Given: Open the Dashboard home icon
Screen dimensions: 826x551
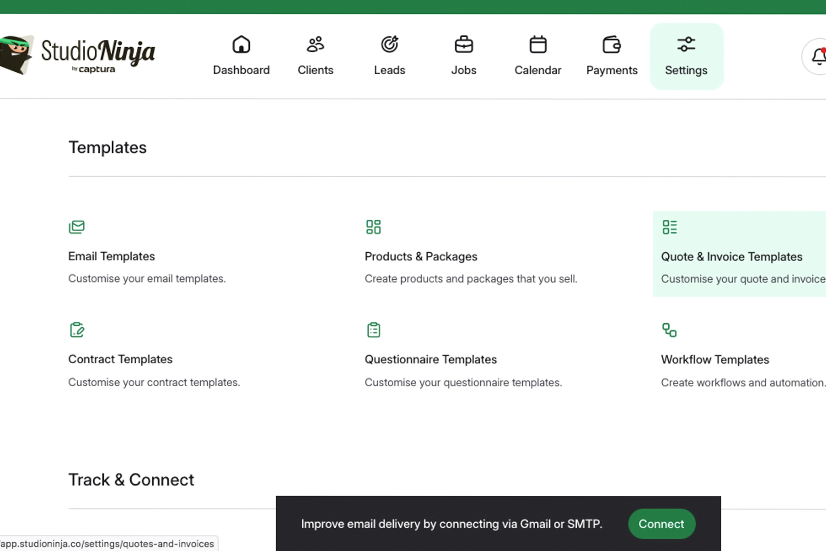Looking at the screenshot, I should [x=241, y=44].
